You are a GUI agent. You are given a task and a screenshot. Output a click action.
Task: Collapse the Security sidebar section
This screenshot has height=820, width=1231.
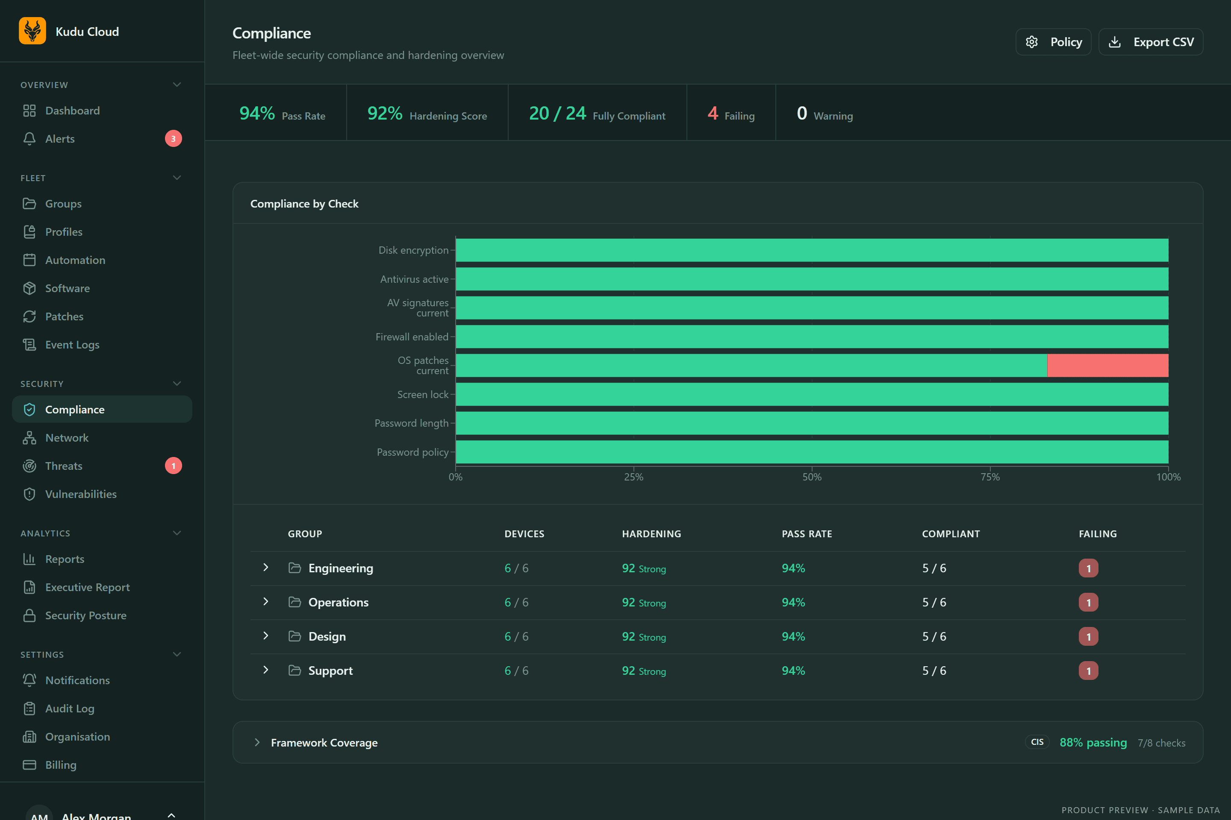coord(177,384)
